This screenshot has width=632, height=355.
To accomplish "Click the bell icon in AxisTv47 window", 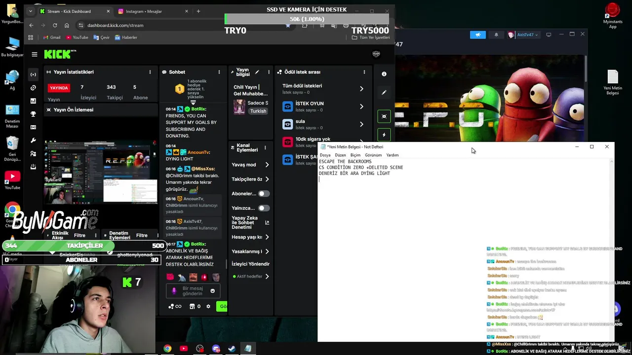I will coord(496,35).
